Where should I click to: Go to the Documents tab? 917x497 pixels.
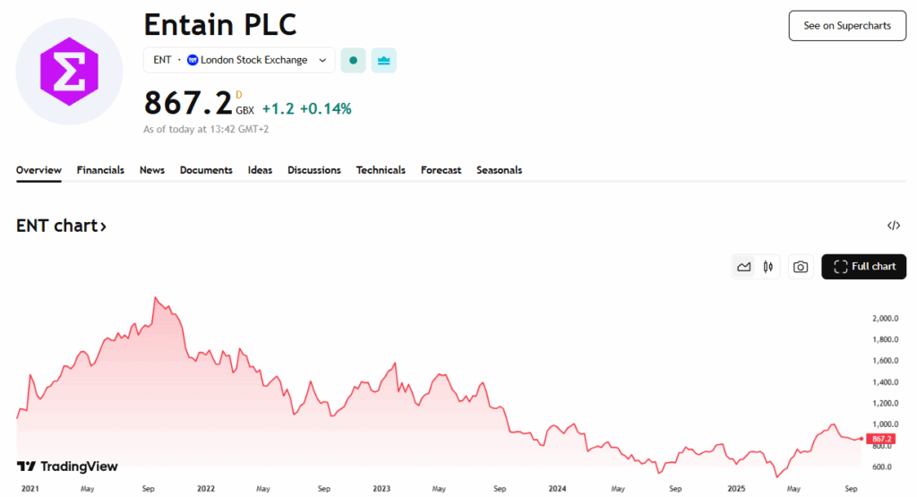click(206, 170)
